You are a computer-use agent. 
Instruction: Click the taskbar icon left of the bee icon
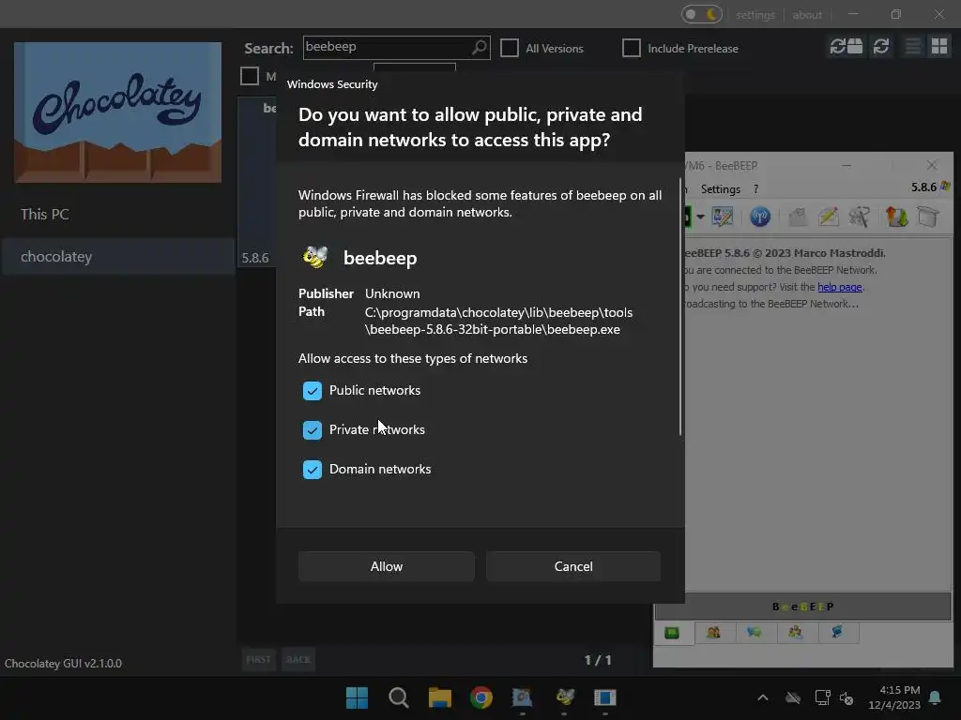[522, 697]
